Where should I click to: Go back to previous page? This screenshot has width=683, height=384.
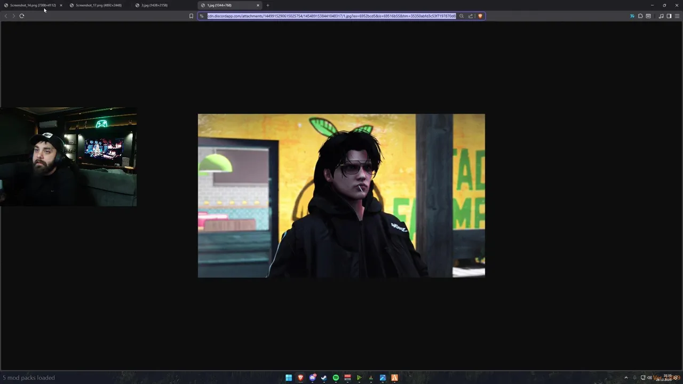[x=6, y=16]
